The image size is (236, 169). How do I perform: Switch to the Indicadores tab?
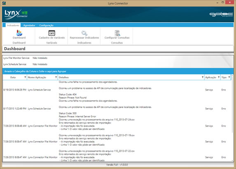tap(13, 25)
